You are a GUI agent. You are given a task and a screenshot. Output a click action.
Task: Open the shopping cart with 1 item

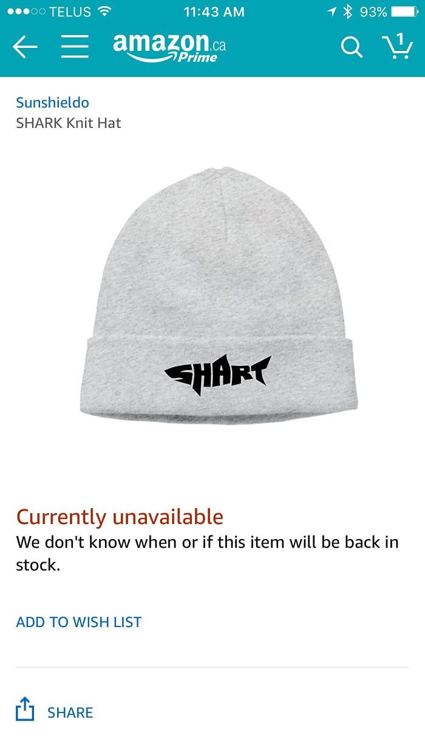pos(397,46)
